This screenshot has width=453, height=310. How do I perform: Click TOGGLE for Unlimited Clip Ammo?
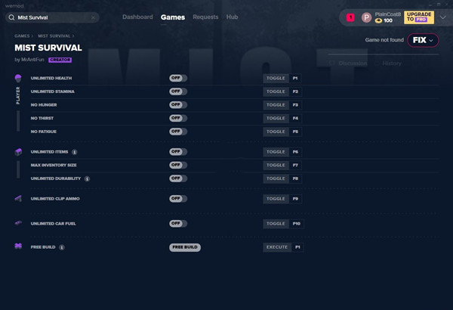[x=276, y=199]
